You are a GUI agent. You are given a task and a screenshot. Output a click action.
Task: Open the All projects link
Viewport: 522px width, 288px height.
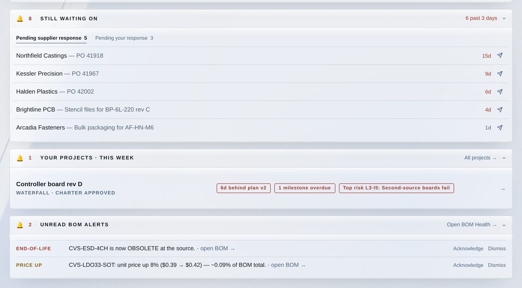(480, 158)
